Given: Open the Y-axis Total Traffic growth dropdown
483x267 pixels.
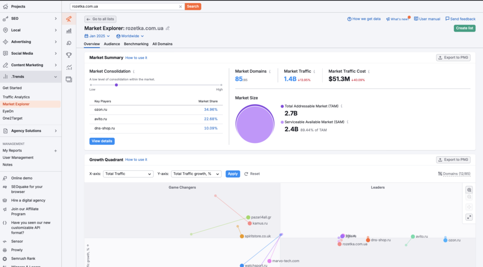Looking at the screenshot, I should click(196, 174).
